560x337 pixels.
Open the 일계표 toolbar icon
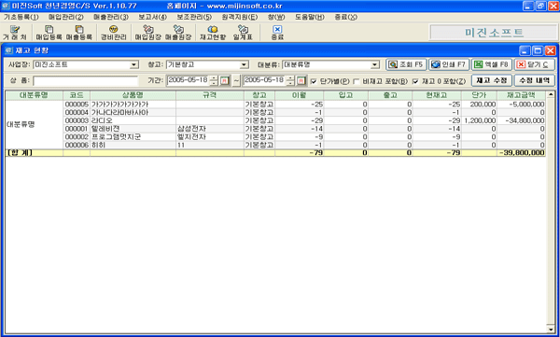coord(243,33)
